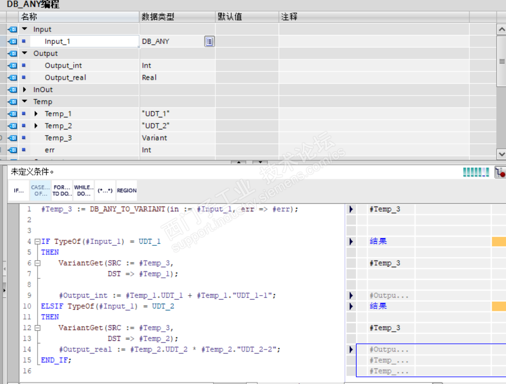
Task: Click the Temp_3 row interface icon
Action: [x=12, y=138]
